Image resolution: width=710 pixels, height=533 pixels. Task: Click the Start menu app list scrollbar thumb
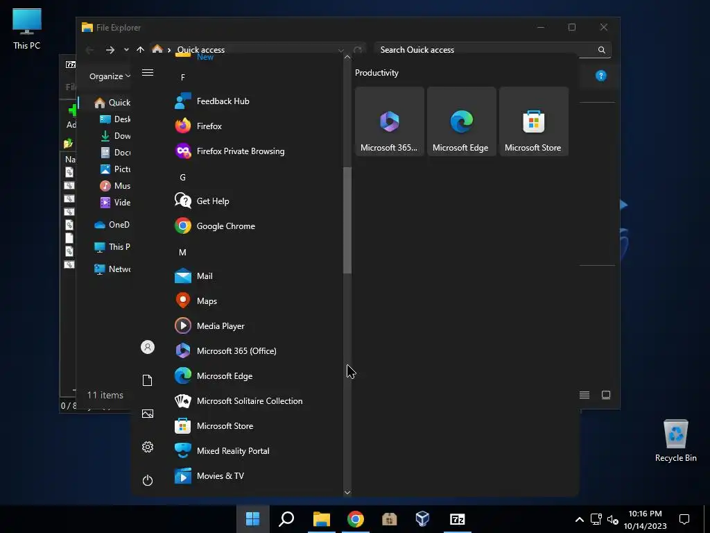[347, 220]
